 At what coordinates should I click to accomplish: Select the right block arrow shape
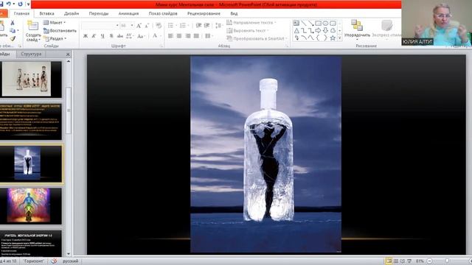click(x=318, y=31)
